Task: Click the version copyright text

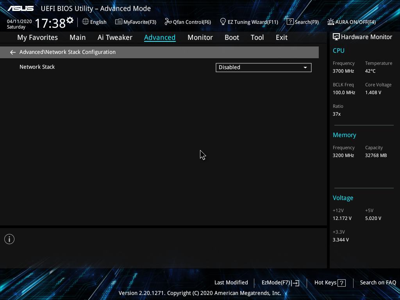Action: (x=200, y=293)
